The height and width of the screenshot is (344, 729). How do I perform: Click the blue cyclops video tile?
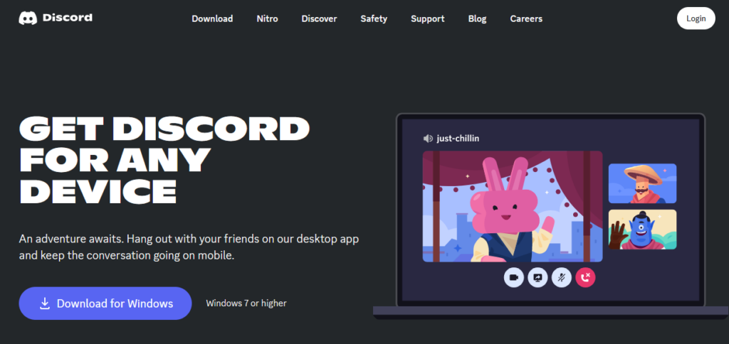click(643, 230)
